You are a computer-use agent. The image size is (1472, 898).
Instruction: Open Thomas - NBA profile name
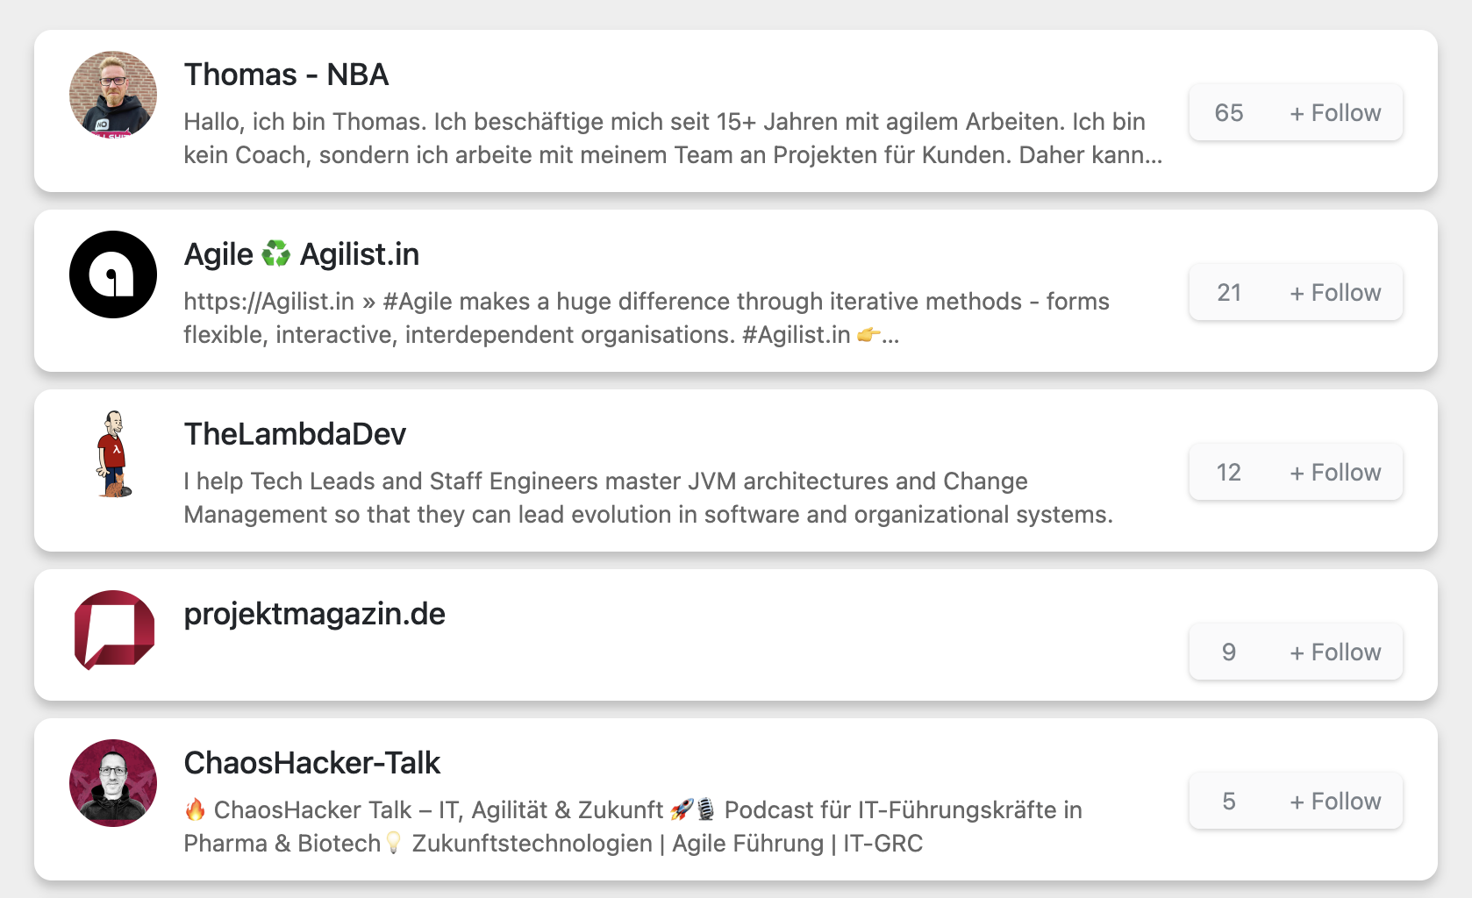286,75
